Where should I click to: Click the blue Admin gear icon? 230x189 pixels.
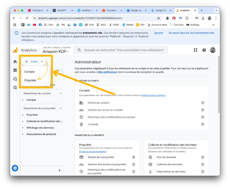[x=15, y=168]
